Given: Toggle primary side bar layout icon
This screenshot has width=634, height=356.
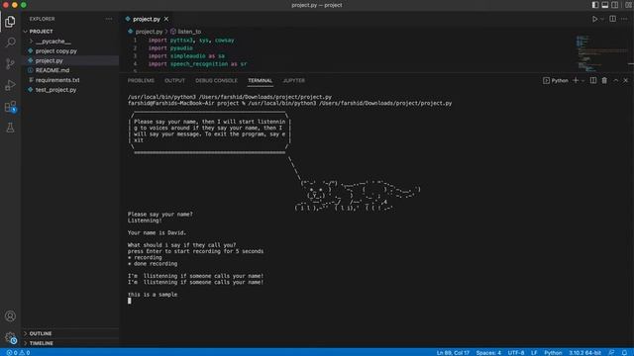Looking at the screenshot, I should [x=595, y=5].
